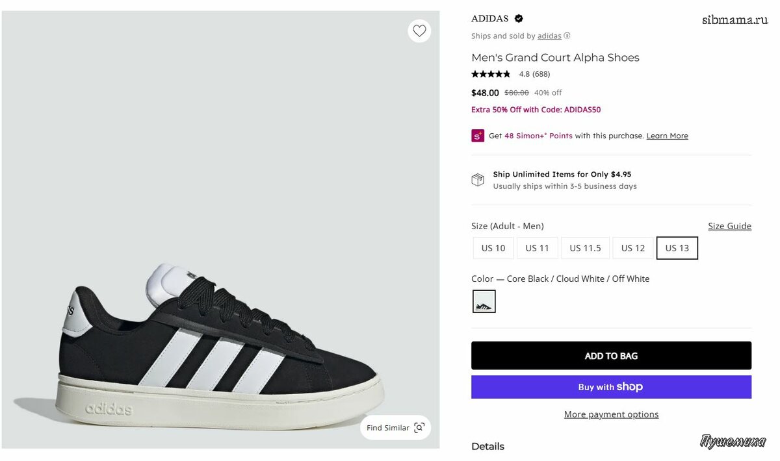
Task: Choose size US 11.5
Action: [x=585, y=248]
